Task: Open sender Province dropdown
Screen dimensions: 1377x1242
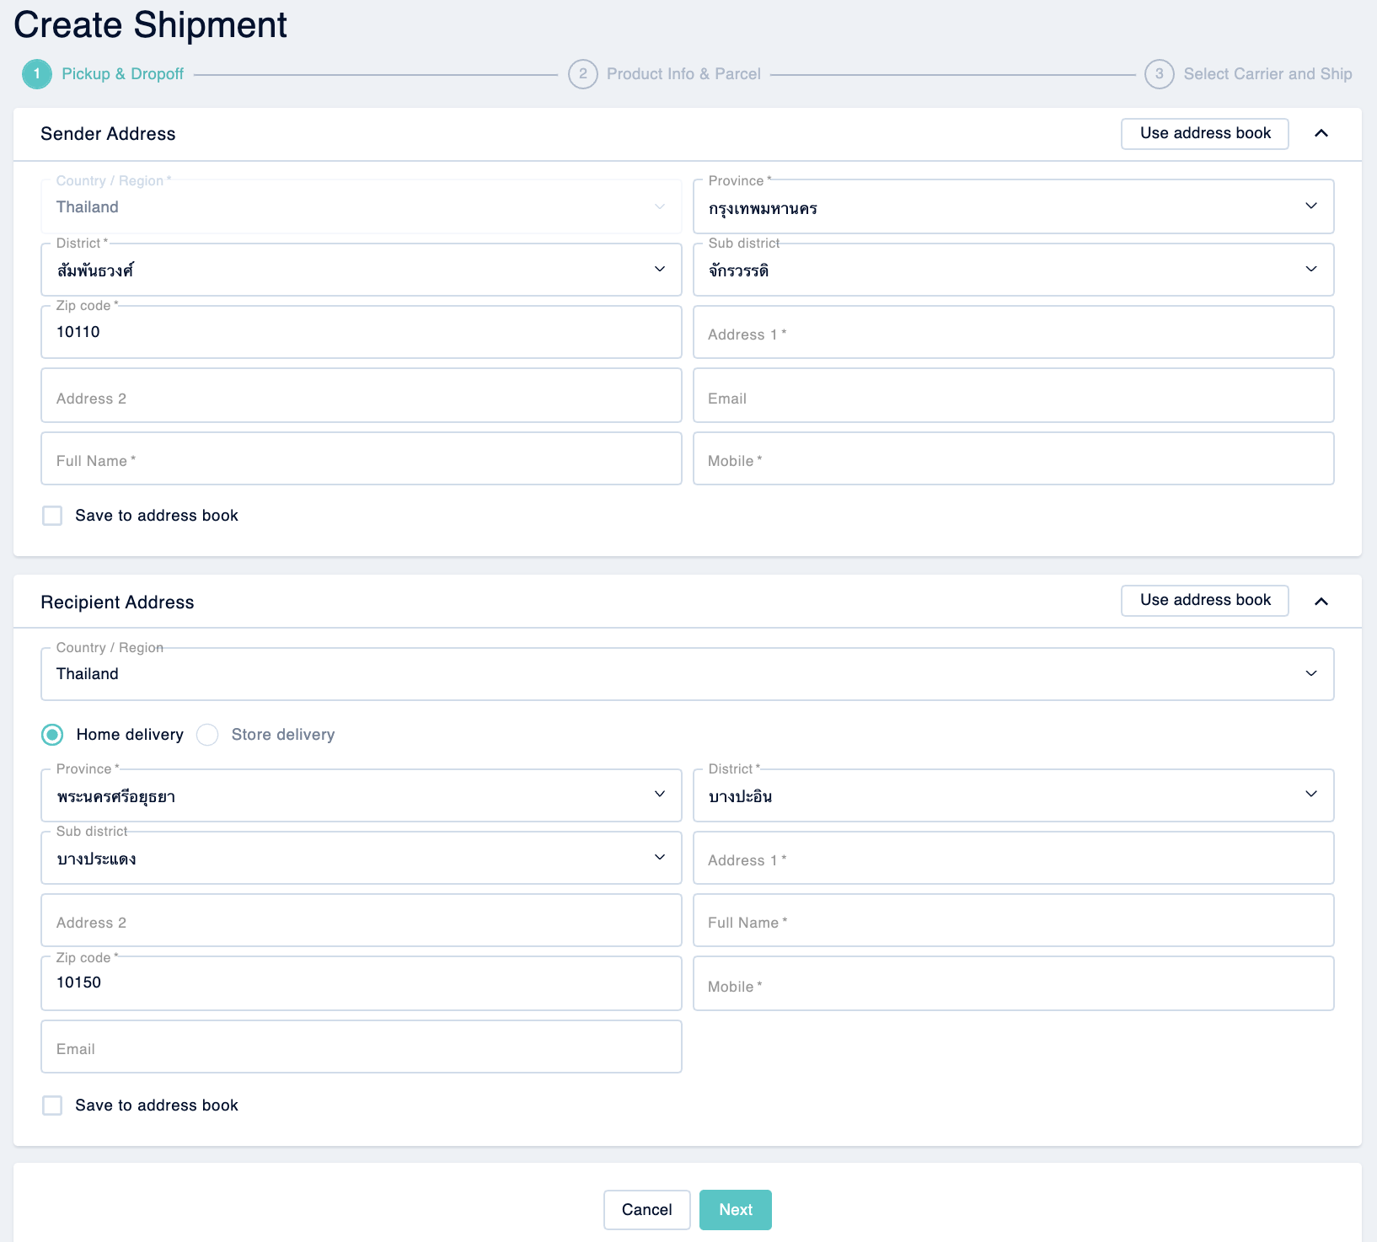Action: tap(1013, 206)
